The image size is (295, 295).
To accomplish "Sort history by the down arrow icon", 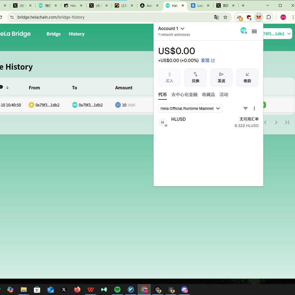I will (x=7, y=87).
